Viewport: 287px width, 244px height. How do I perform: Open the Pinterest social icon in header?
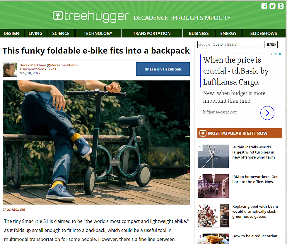[x=281, y=6]
